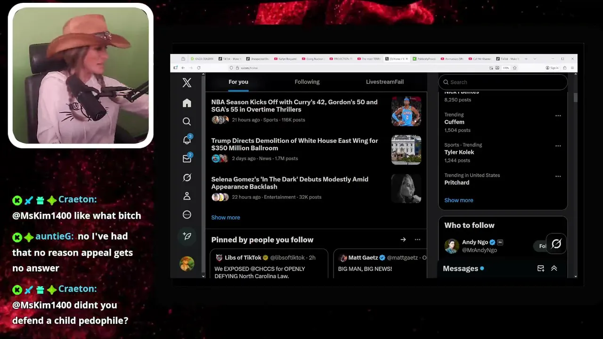Click the Messages drawer title
Viewport: 603px width, 339px height.
461,268
